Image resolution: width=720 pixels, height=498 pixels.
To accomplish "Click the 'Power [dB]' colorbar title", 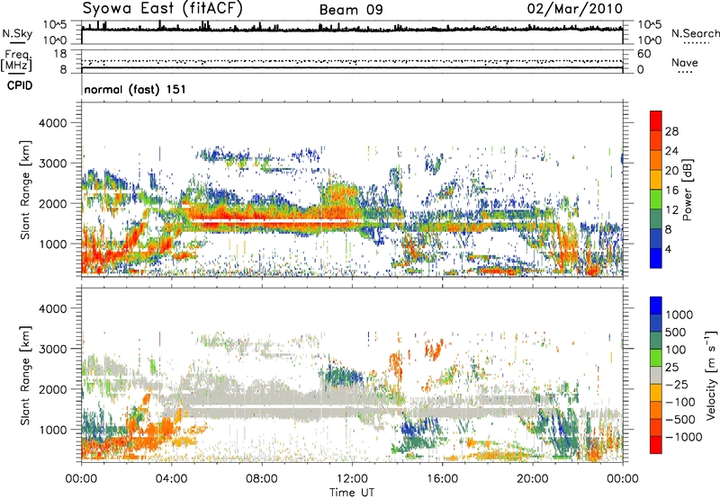I will (x=687, y=190).
